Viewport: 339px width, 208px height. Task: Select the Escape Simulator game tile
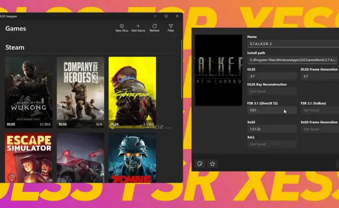(x=29, y=158)
